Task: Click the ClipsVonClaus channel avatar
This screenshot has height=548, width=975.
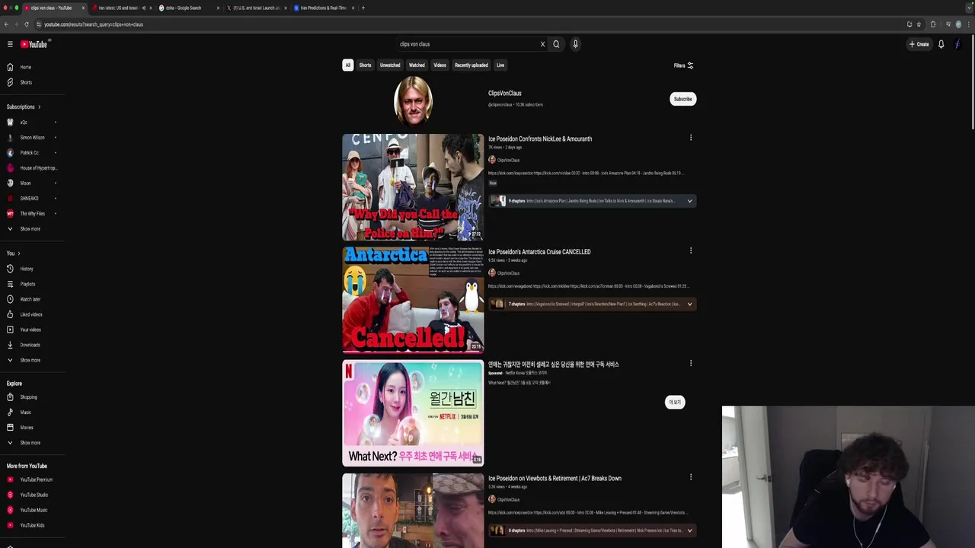Action: tap(413, 100)
